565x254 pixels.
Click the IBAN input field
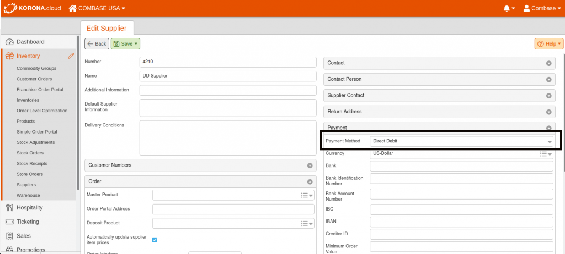click(x=461, y=222)
